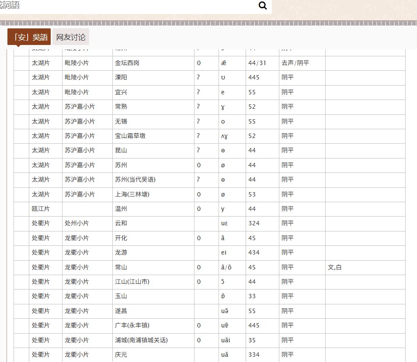Viewport: 417px width, 362px height.
Task: Select the 庆元 location cell
Action: click(x=153, y=355)
